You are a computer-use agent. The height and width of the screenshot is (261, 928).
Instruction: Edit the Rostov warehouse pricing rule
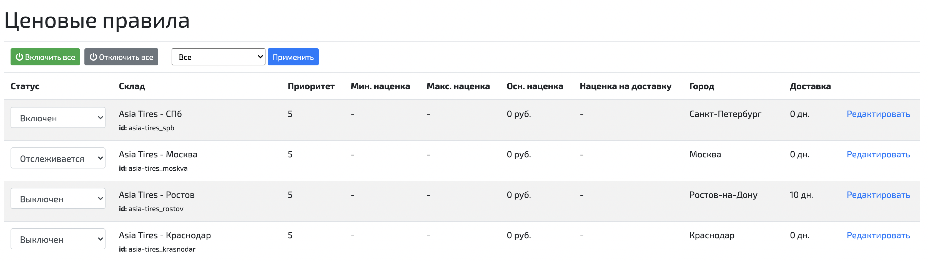coord(879,195)
